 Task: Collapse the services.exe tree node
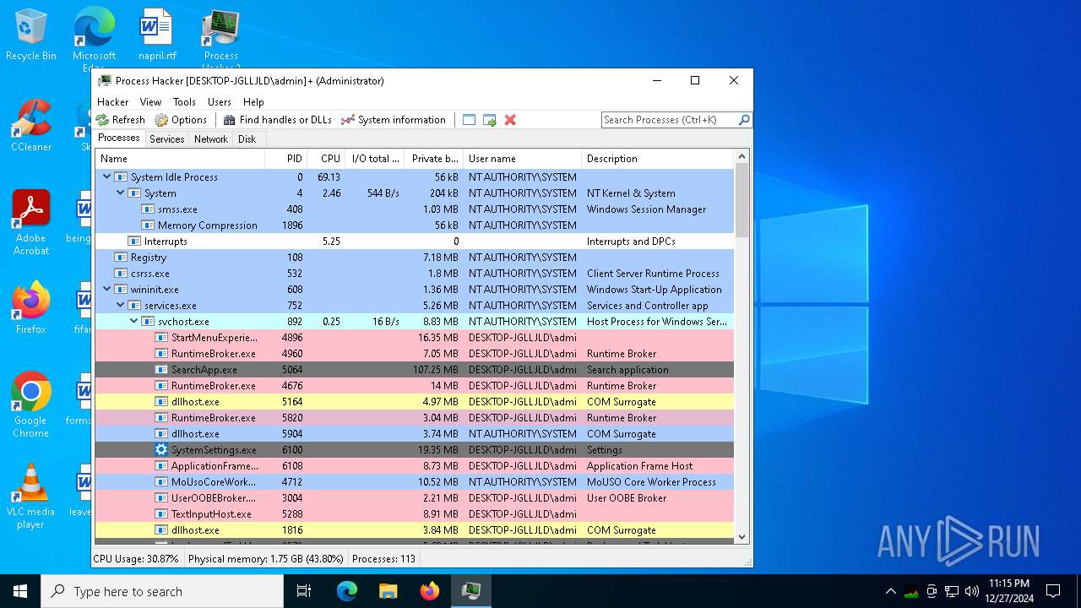point(120,305)
